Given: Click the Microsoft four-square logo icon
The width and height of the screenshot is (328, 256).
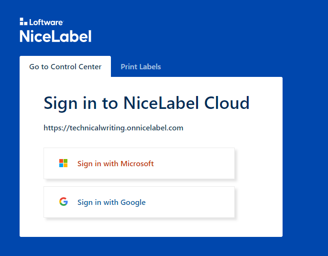Looking at the screenshot, I should 63,163.
